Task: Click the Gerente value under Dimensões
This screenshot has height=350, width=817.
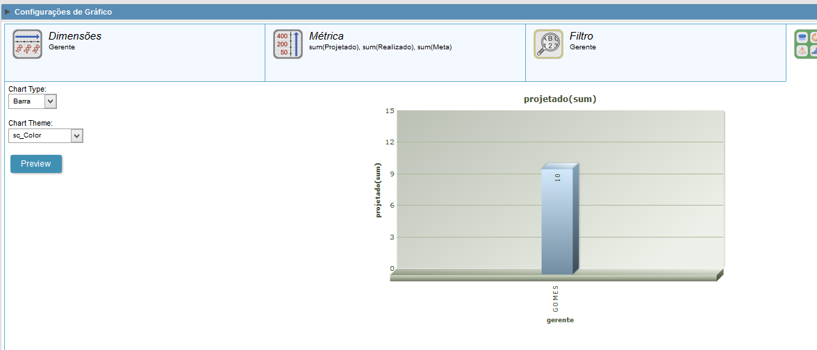Action: [62, 47]
